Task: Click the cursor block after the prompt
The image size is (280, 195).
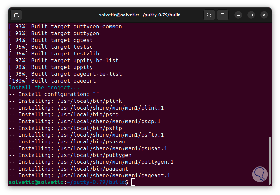Action: (133, 182)
